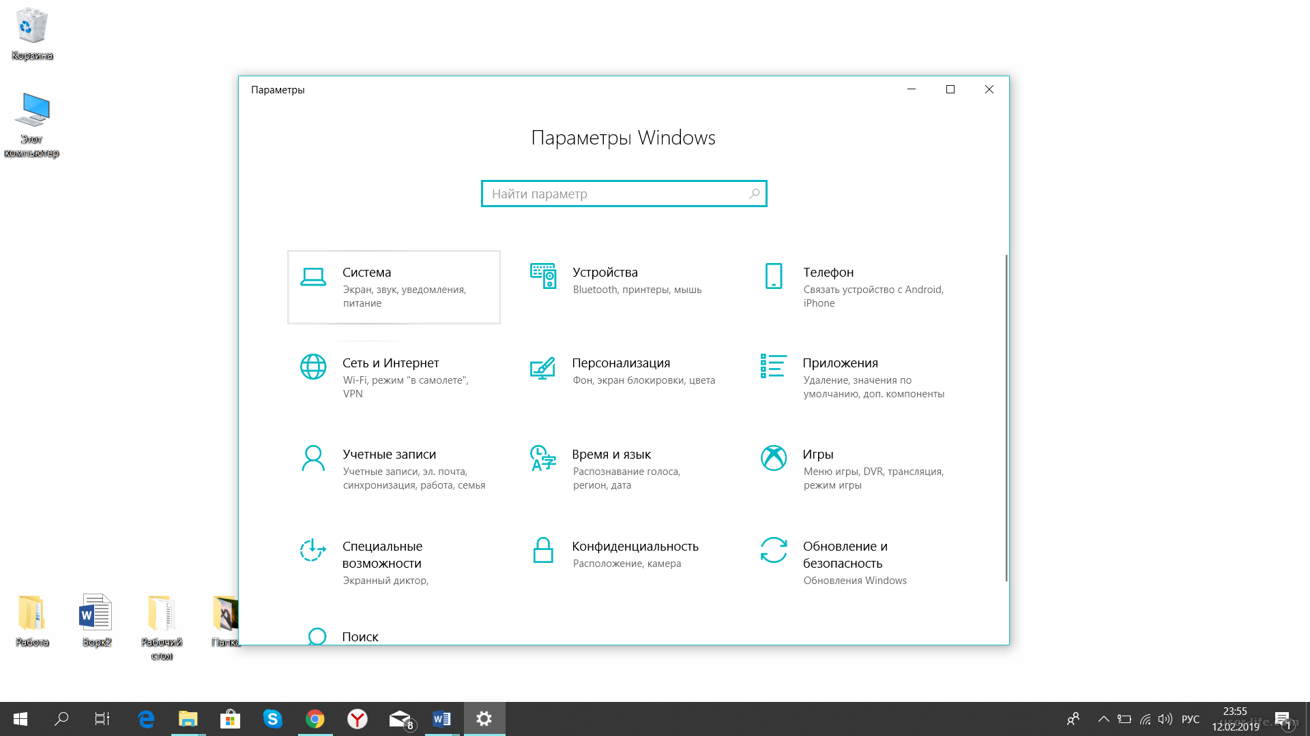The width and height of the screenshot is (1310, 736).
Task: Open the Персонализация category title
Action: [621, 363]
